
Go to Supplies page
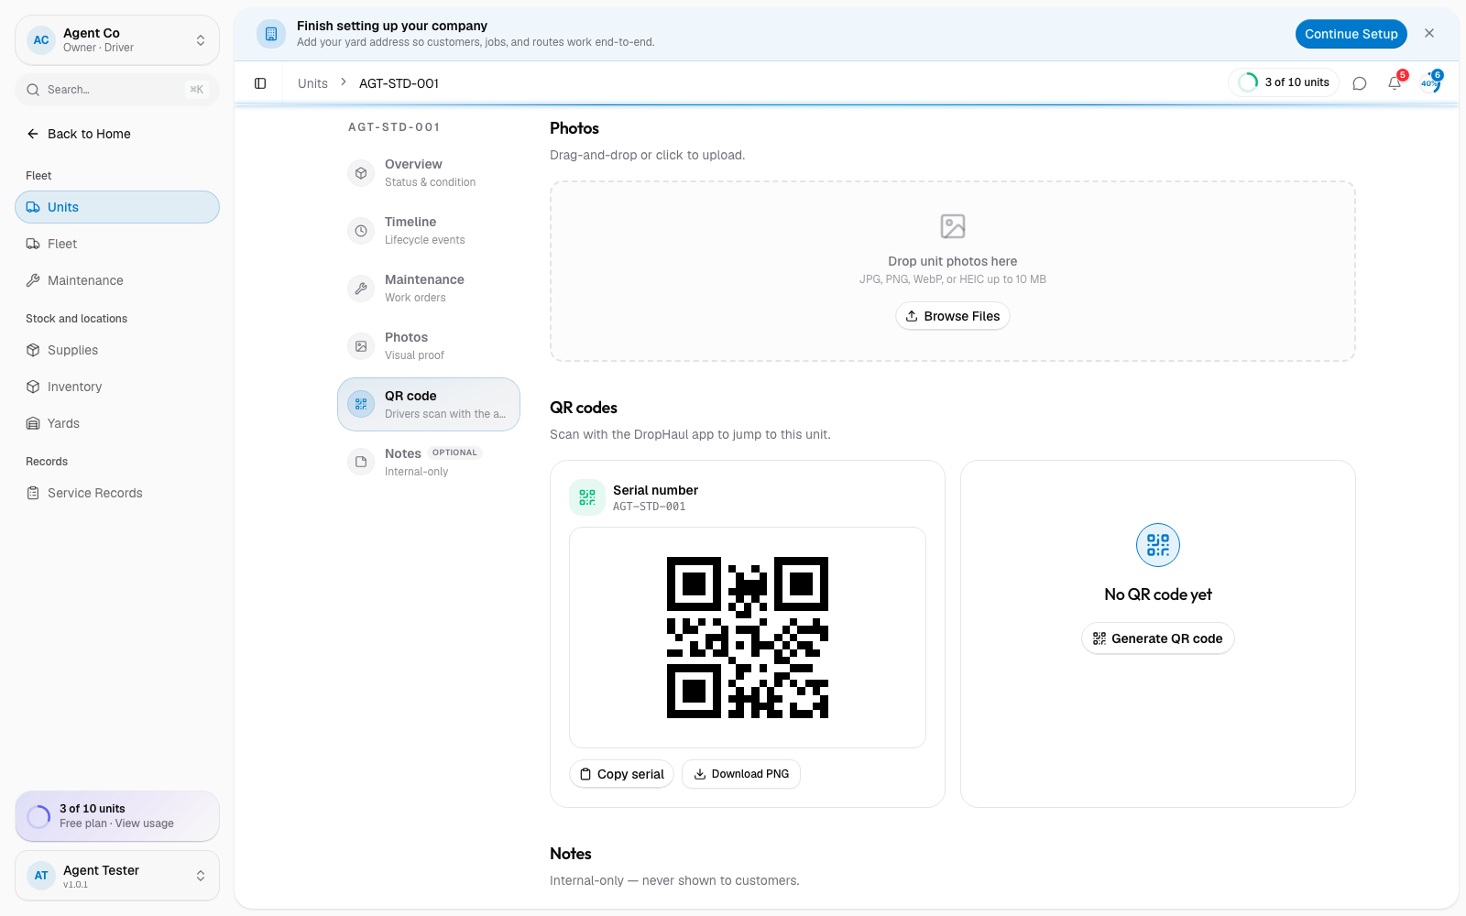tap(117, 350)
